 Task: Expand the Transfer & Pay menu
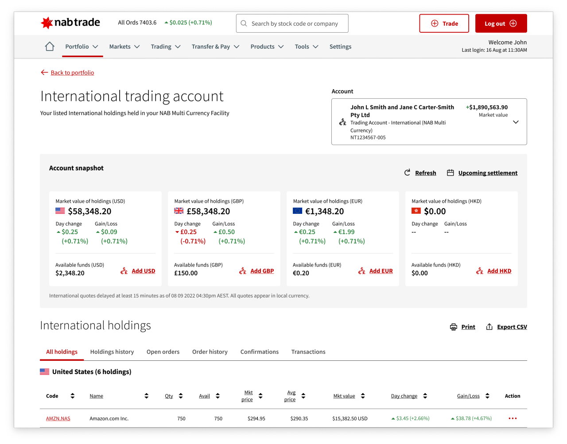pos(215,46)
